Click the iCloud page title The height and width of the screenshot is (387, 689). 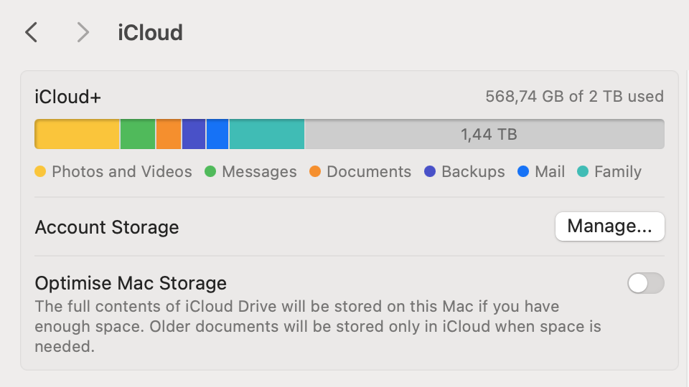(150, 32)
